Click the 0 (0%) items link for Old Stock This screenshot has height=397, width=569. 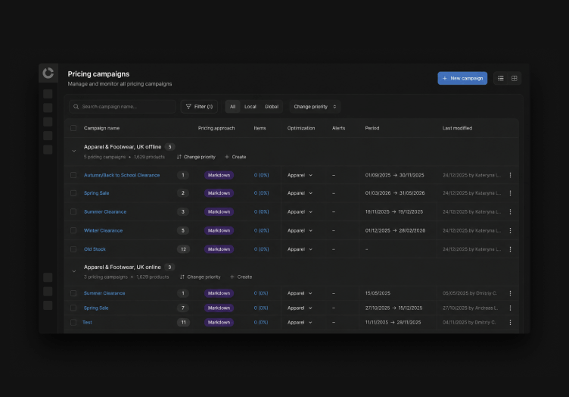click(x=261, y=249)
